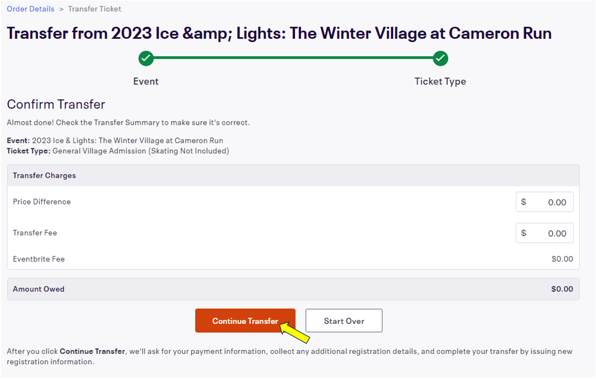Click the dollar sign in Price Difference field
The image size is (596, 379).
point(523,202)
